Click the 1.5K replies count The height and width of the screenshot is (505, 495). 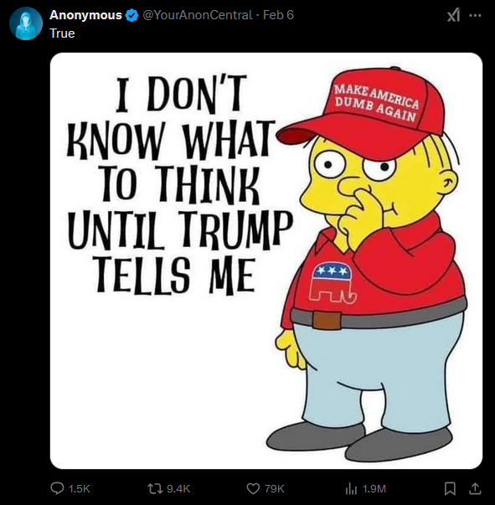[80, 489]
